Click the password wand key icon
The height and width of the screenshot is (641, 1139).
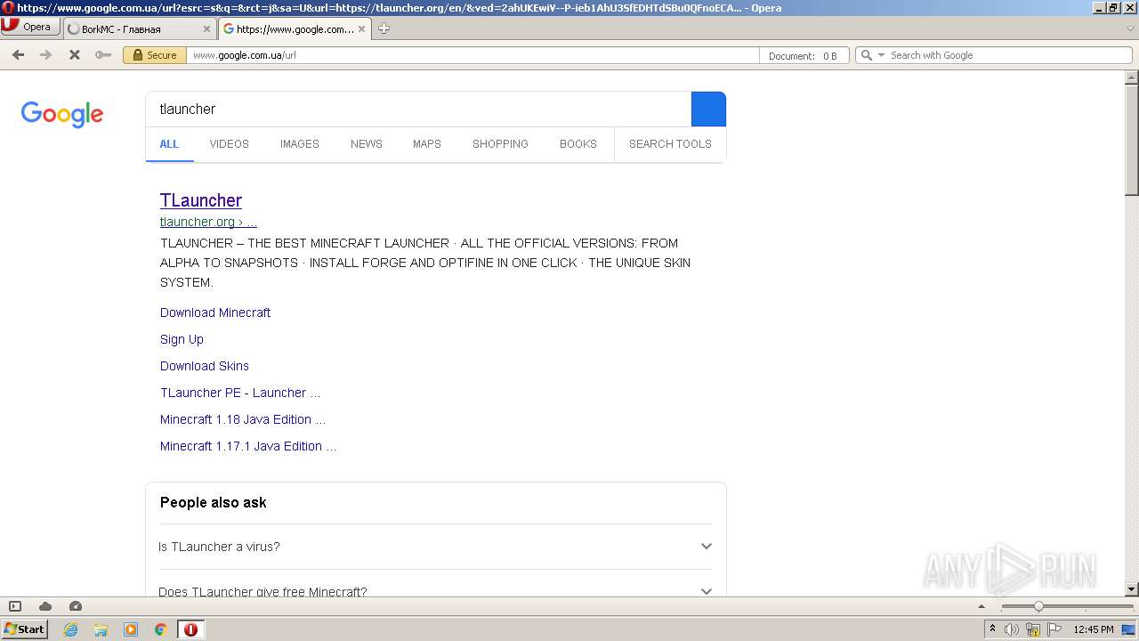click(x=103, y=55)
